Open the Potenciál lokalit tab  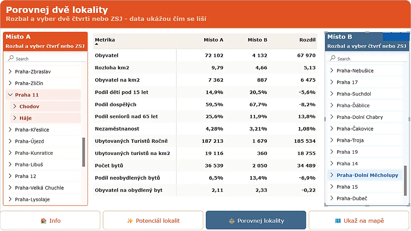[x=153, y=220]
